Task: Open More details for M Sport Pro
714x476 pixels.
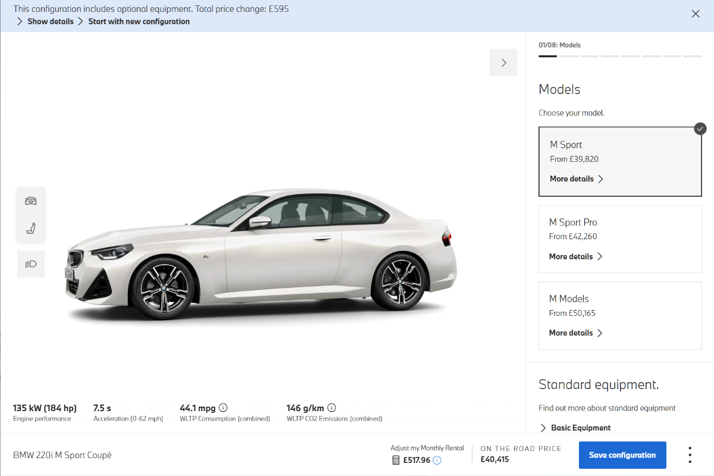Action: coord(575,256)
